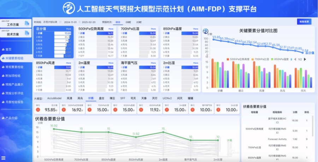Click the hamburger menu icon at sidebar bottom

pos(3,158)
